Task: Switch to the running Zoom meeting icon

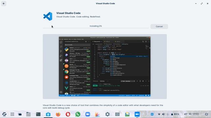Action: point(137,114)
